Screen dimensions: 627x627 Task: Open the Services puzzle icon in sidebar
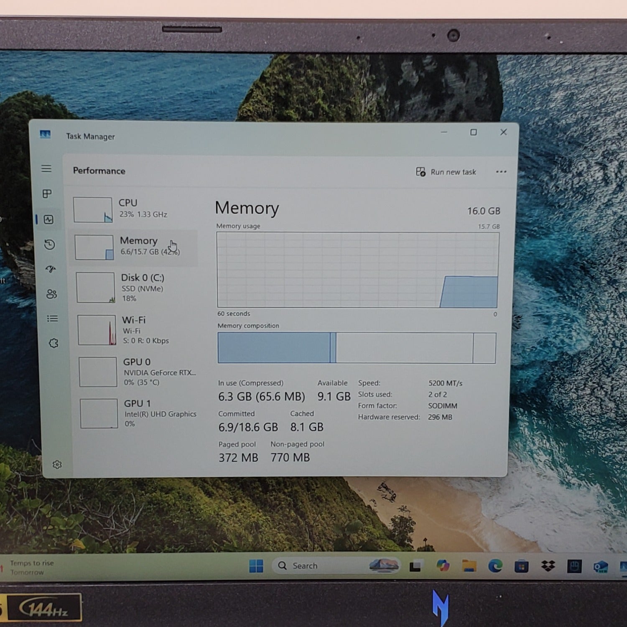pos(54,343)
